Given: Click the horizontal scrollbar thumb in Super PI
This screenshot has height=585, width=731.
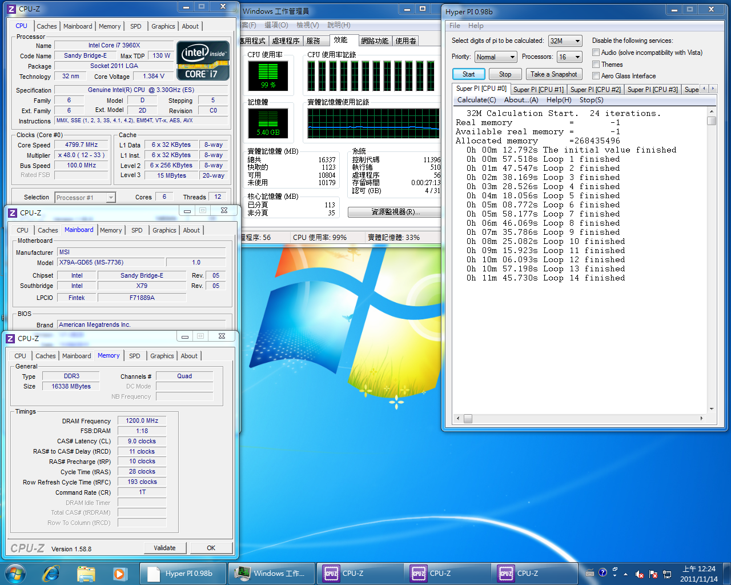Looking at the screenshot, I should pyautogui.click(x=468, y=419).
